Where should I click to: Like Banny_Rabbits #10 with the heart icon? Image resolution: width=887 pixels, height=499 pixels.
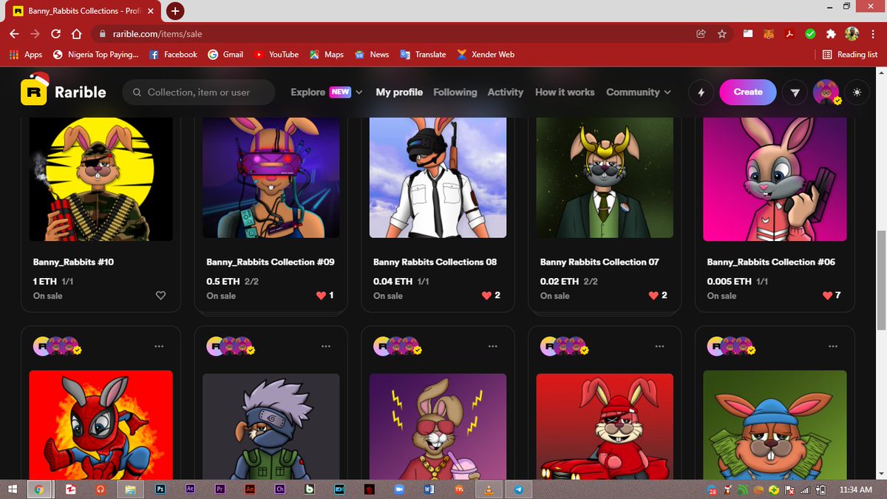[160, 296]
